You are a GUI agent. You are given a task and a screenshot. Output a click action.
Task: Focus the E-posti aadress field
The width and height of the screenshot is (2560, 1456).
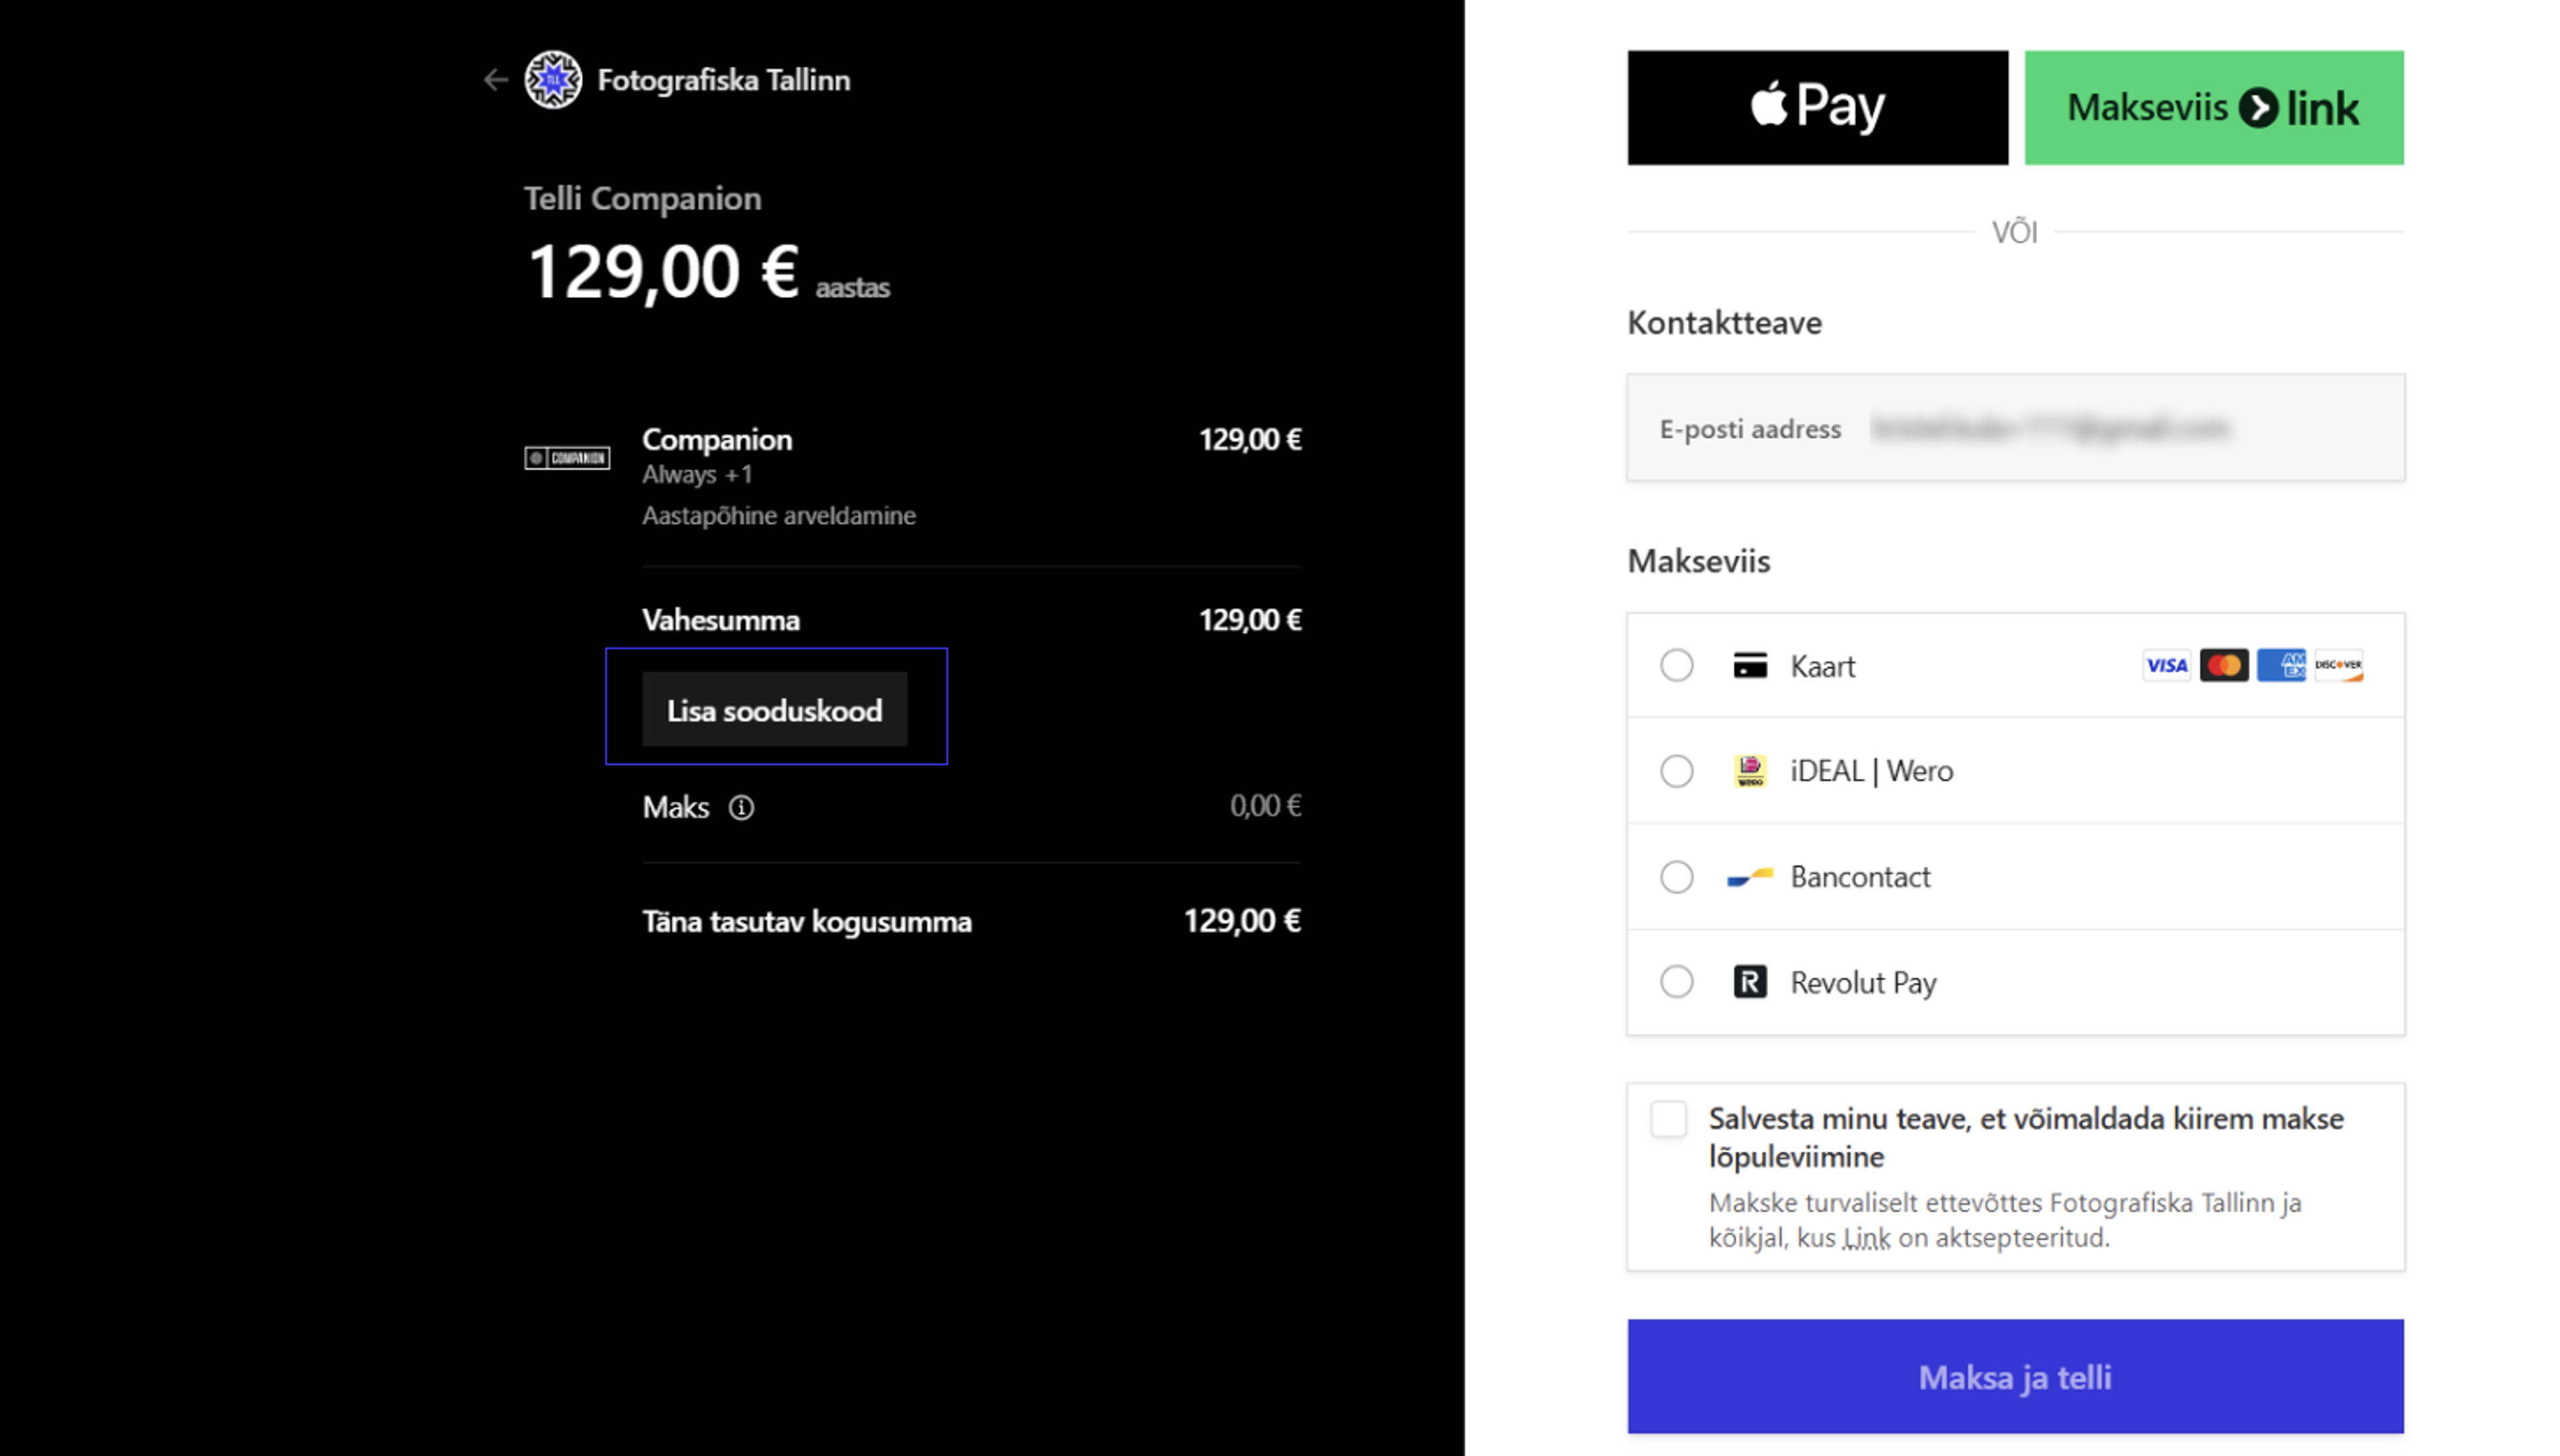click(2015, 428)
